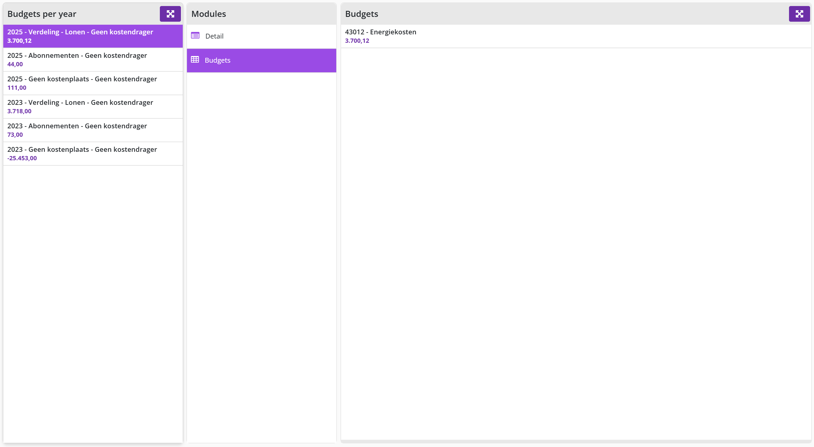Click the 44,00 amount under 2025 Abonnementen
Viewport: 814px width, 447px height.
point(15,64)
